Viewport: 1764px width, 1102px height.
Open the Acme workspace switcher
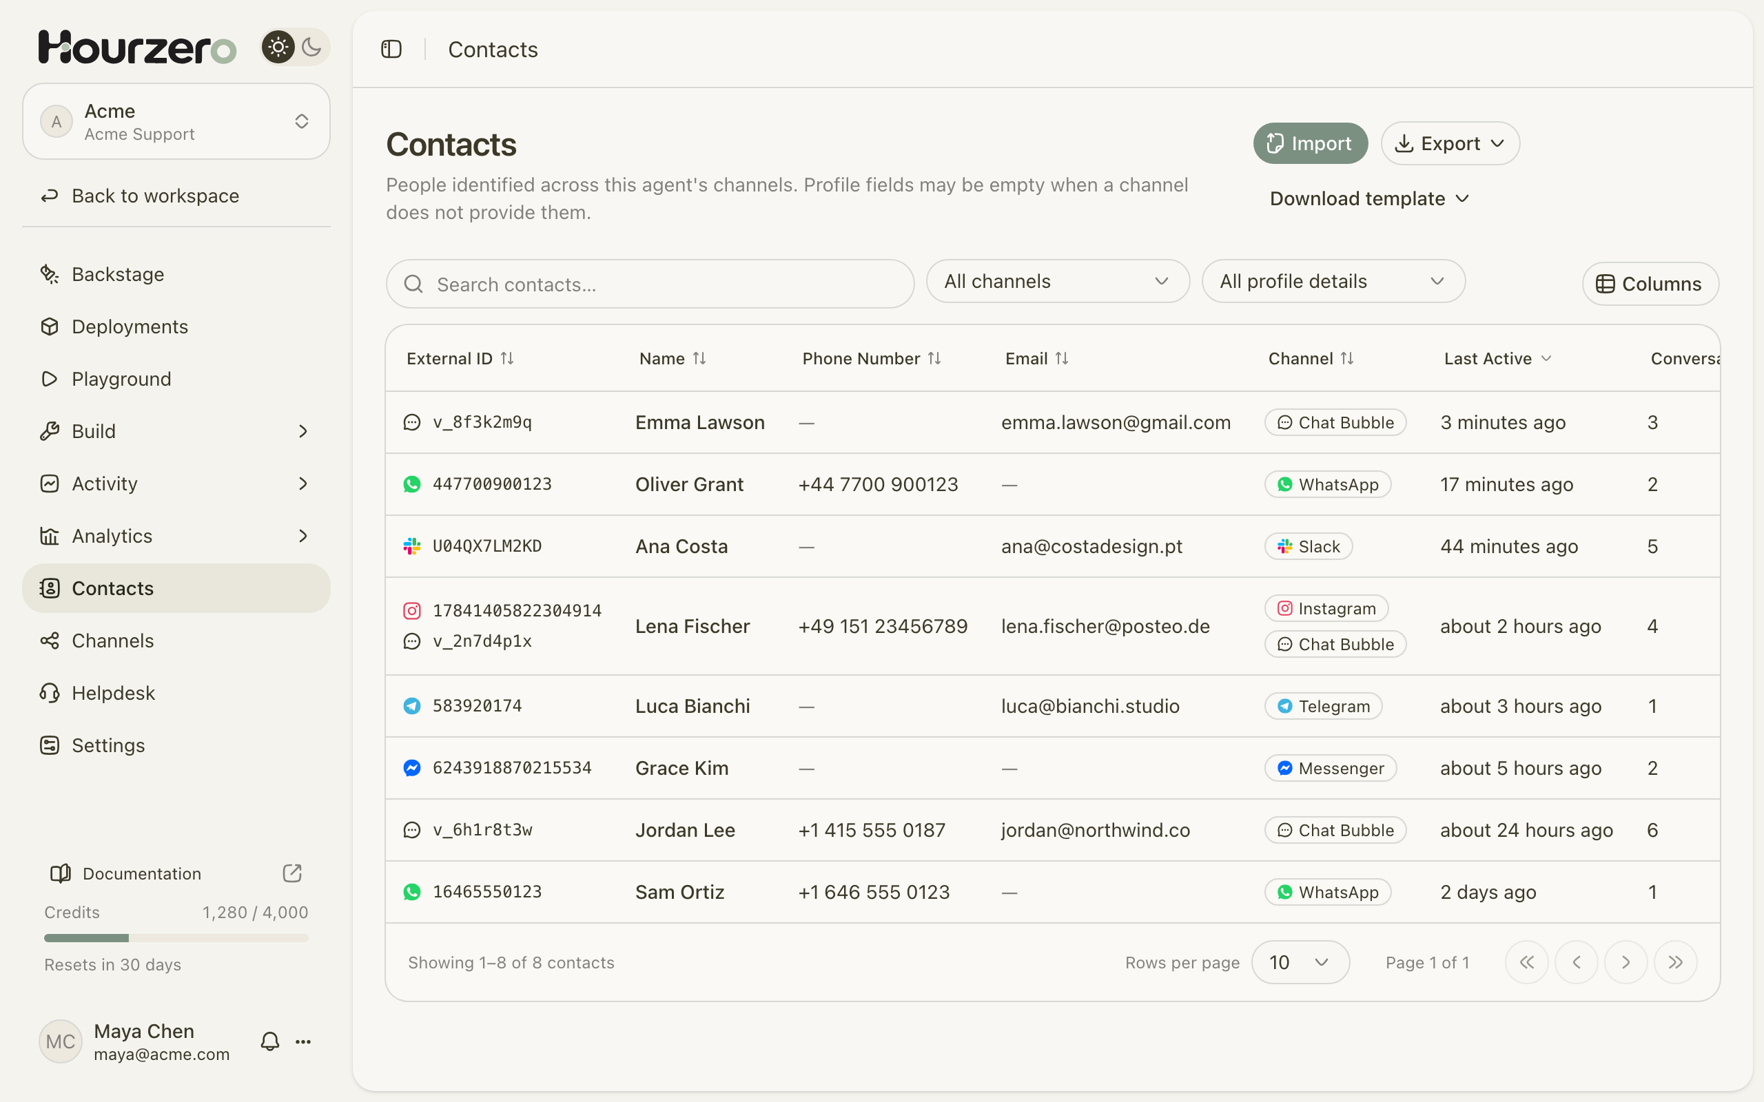[176, 121]
